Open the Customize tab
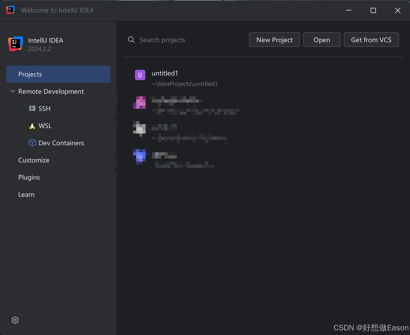The height and width of the screenshot is (335, 410). point(34,160)
